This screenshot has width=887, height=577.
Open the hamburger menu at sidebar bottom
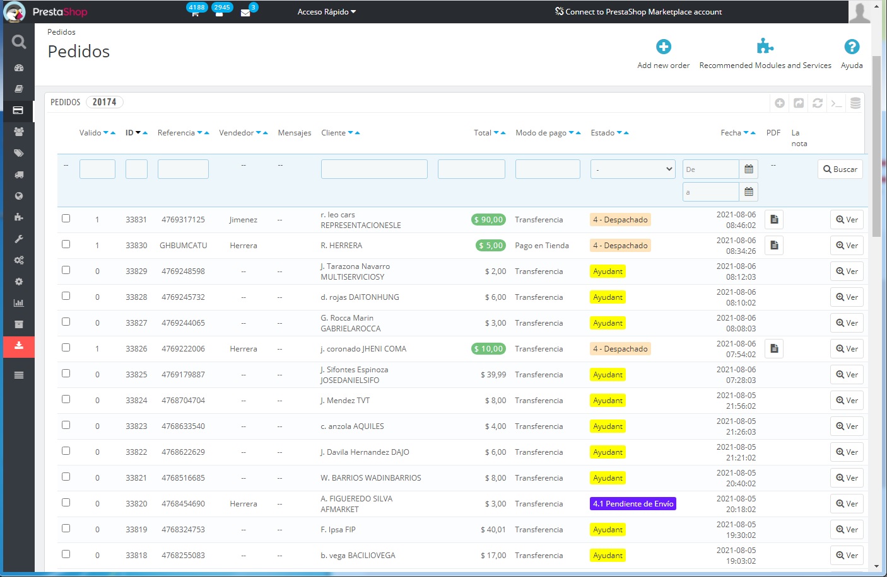(19, 375)
